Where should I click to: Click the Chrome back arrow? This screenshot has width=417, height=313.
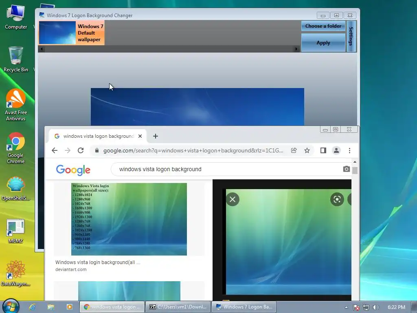tap(55, 150)
